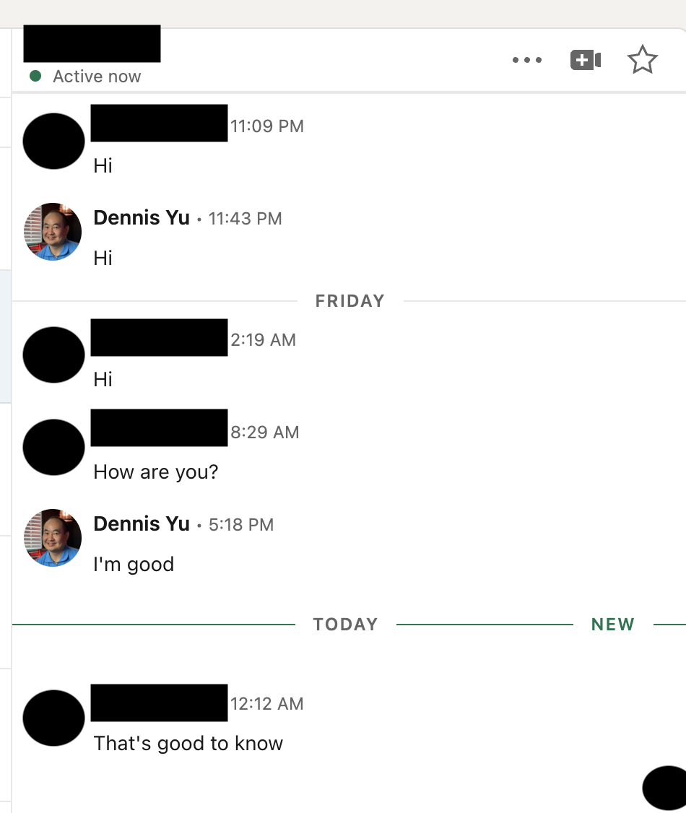Click Dennis Yu's avatar at 11:43 PM message

(x=53, y=232)
